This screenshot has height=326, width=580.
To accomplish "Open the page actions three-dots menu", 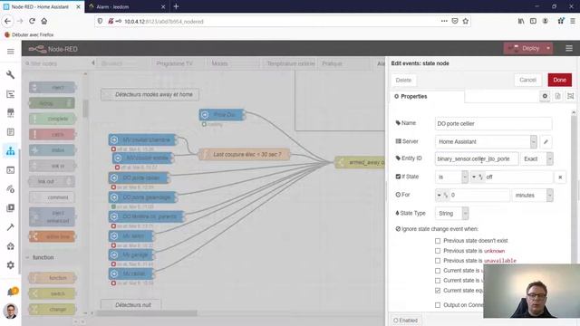I will 444,21.
